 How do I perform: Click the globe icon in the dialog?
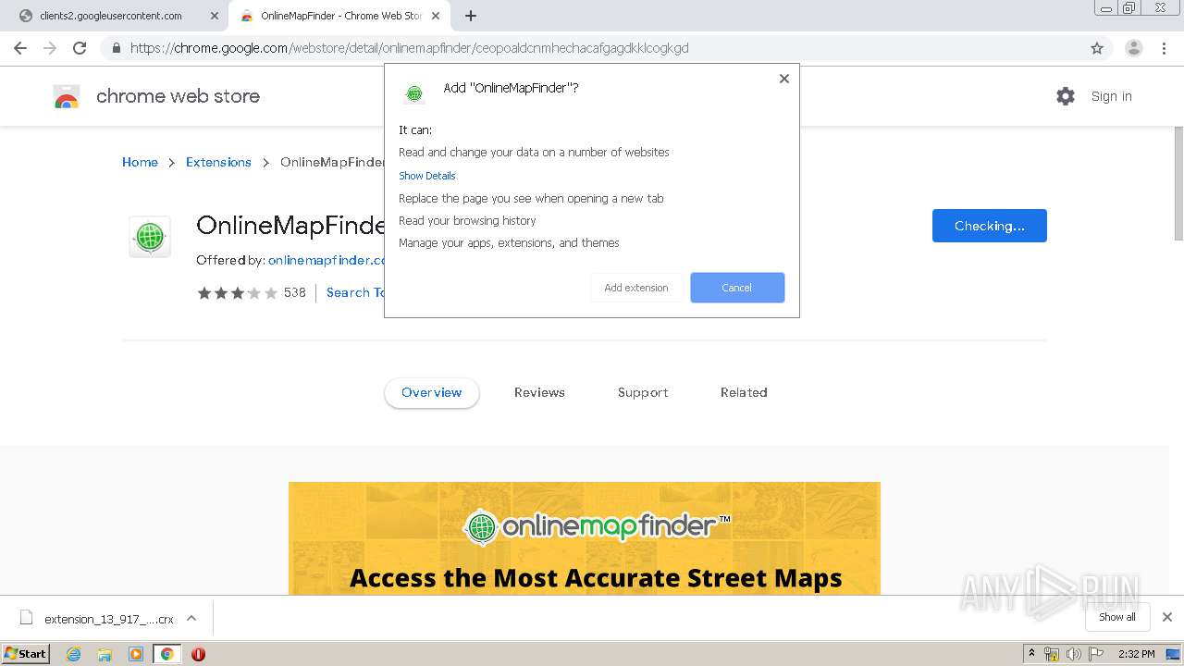[414, 92]
